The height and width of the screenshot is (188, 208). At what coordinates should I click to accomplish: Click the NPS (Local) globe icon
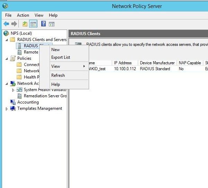click(6, 33)
